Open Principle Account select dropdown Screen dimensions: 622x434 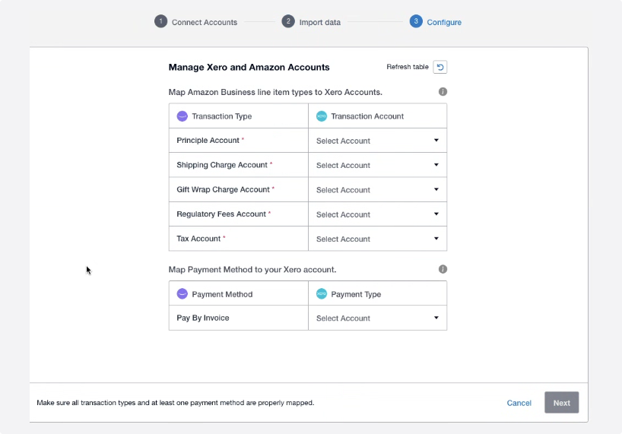377,141
